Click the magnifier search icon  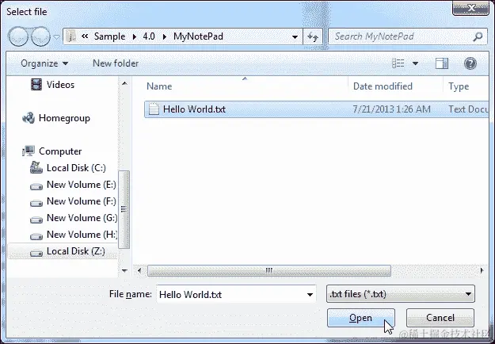click(x=478, y=36)
